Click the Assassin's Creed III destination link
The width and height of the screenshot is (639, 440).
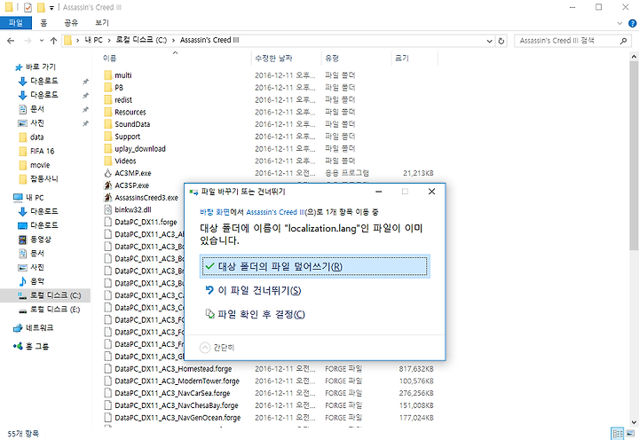(x=275, y=212)
